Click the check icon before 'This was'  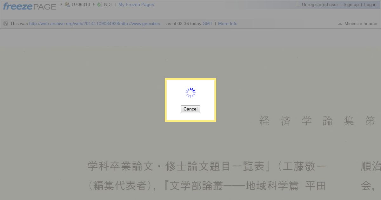[5, 23]
